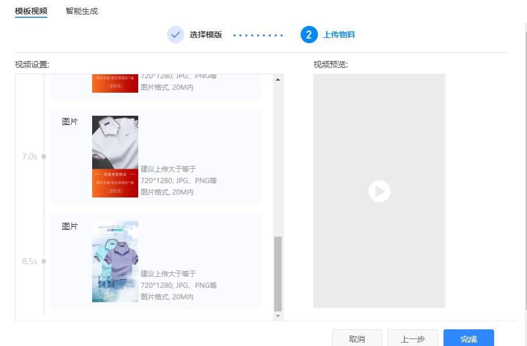Click the 图片 label of the 8.5s segment
The image size is (527, 346).
pyautogui.click(x=70, y=226)
